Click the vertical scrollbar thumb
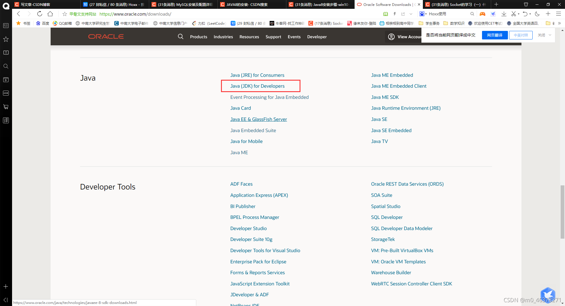565x306 pixels. [x=562, y=212]
